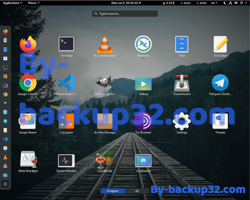The height and width of the screenshot is (200, 250).
Task: Click the volume speaker icon
Action: [236, 3]
